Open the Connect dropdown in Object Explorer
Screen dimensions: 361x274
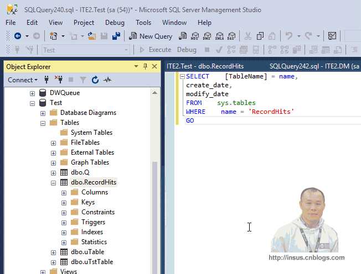[23, 80]
